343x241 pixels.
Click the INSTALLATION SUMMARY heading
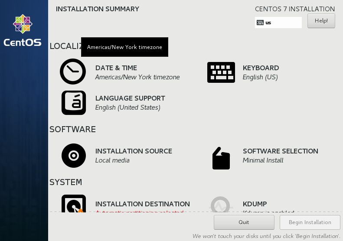(x=98, y=9)
